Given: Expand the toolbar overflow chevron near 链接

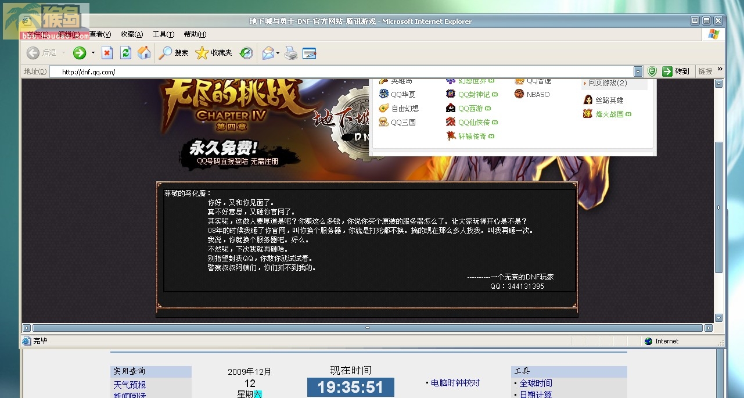Looking at the screenshot, I should coord(720,69).
